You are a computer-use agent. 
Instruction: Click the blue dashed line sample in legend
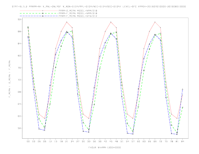tap(39, 16)
